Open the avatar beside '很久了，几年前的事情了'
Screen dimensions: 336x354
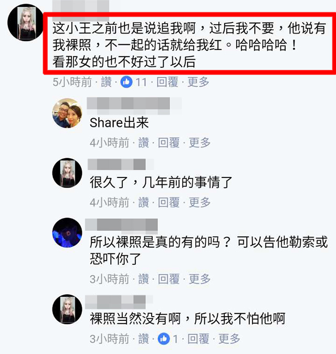[67, 173]
